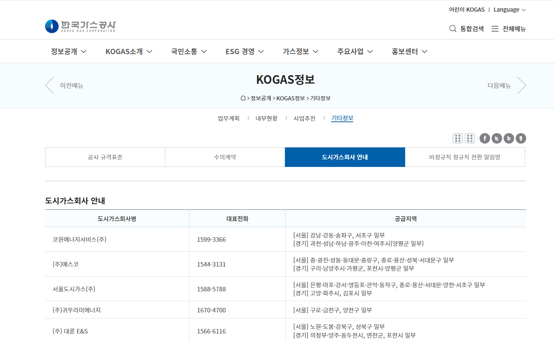The width and height of the screenshot is (554, 341).
Task: Click the 도시가스회사명 column header
Action: point(117,218)
